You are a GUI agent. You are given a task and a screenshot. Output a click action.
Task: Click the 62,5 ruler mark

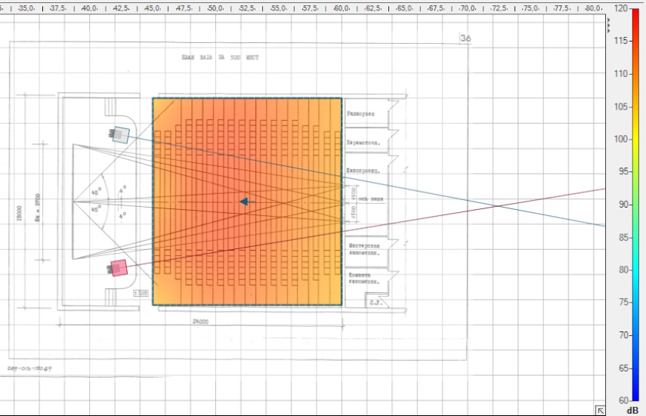[372, 8]
